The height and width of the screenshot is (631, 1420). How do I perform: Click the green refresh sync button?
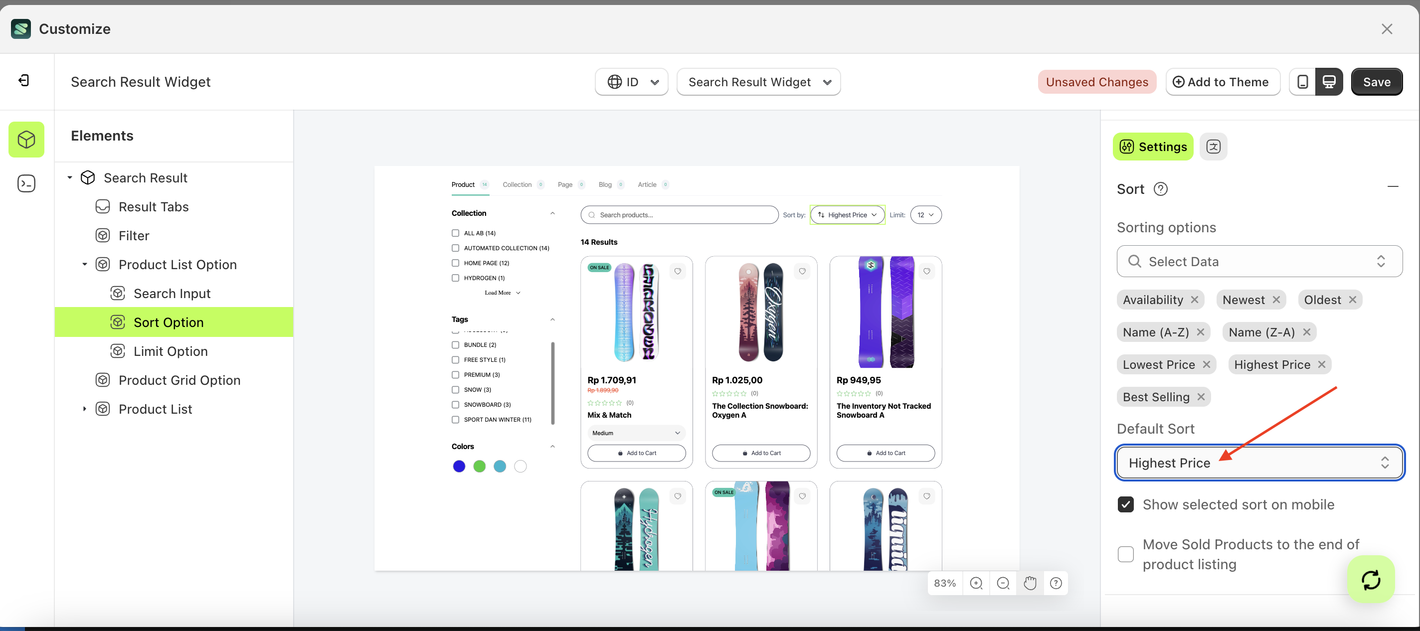1370,580
